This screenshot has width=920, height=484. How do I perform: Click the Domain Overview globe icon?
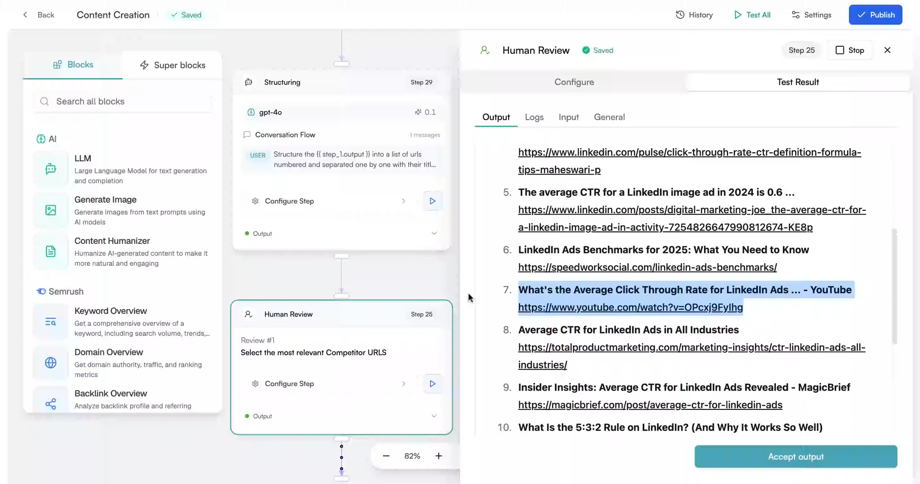click(x=51, y=363)
